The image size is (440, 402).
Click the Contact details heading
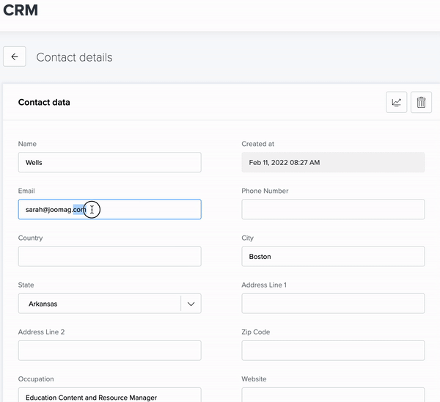click(x=74, y=57)
